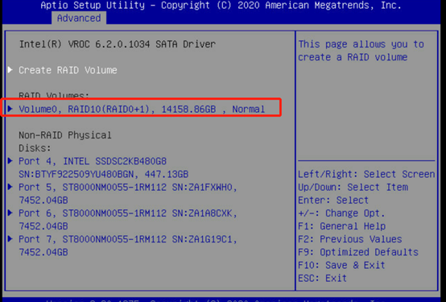
Task: Open the Advanced tab
Action: tap(79, 18)
